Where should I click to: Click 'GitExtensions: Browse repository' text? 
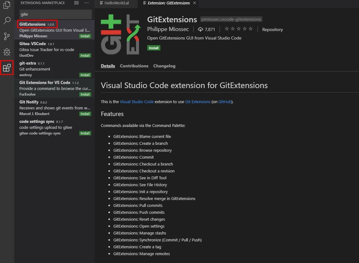(143, 150)
